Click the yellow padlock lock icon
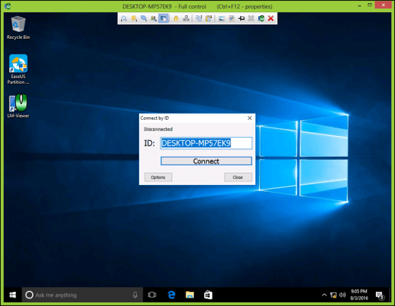Image resolution: width=395 pixels, height=306 pixels. (x=176, y=18)
